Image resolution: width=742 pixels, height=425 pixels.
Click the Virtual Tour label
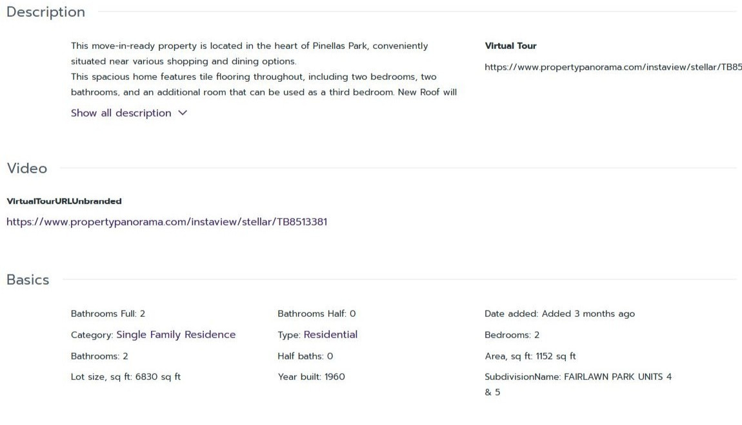pyautogui.click(x=510, y=46)
